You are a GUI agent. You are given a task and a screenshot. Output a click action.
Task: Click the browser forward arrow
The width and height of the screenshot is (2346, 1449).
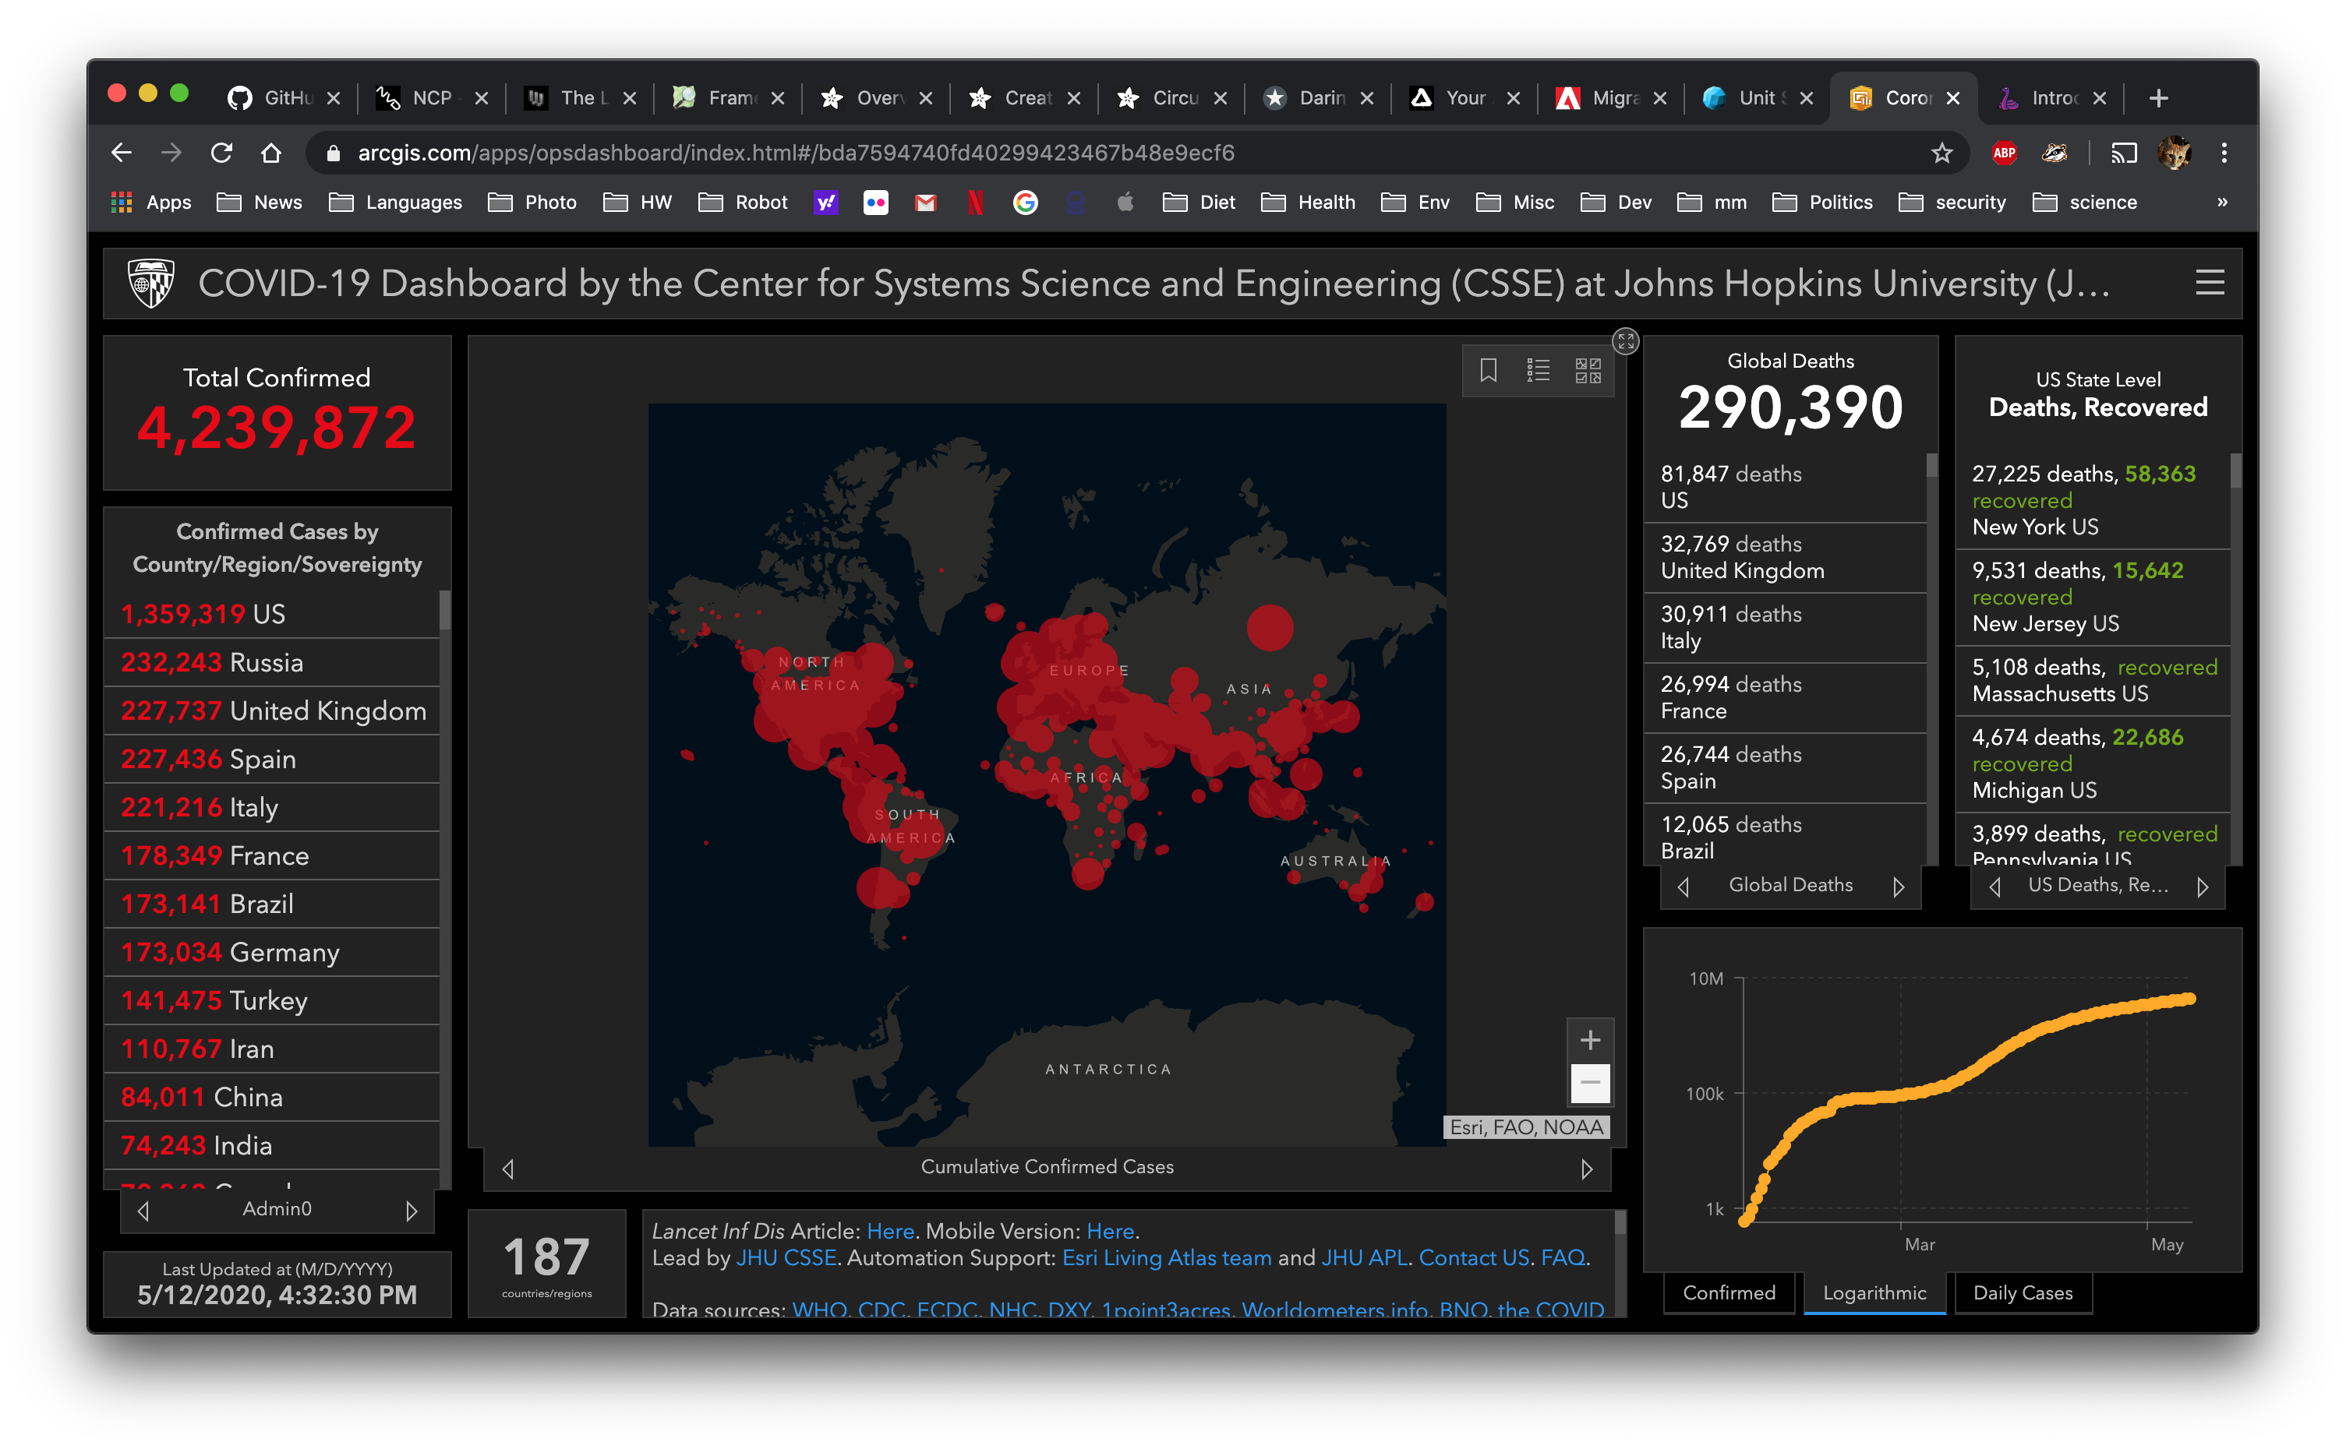(x=171, y=153)
